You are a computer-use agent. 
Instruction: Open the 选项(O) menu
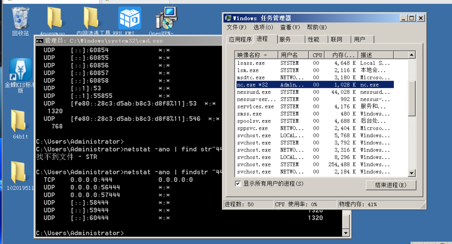coord(263,27)
